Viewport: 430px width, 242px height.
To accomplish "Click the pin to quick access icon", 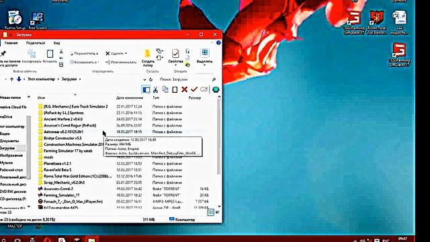I will pos(3,53).
